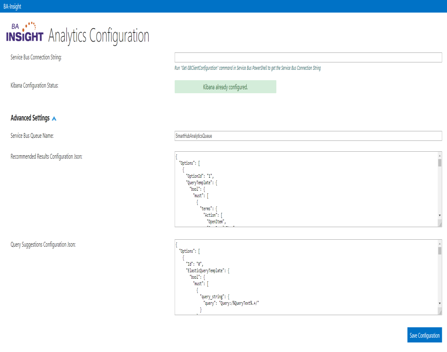Focus the Service Bus Connection String field
This screenshot has width=447, height=352.
click(308, 58)
